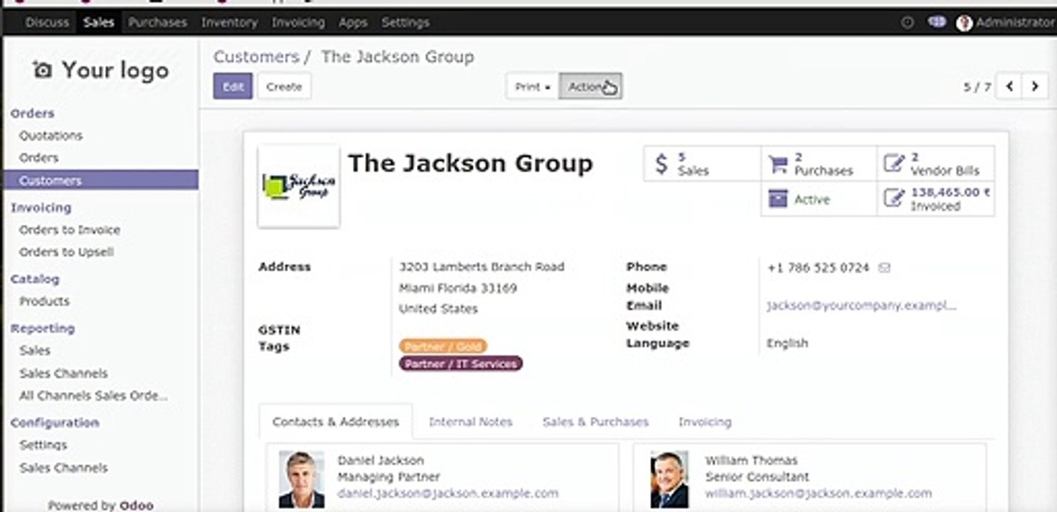Open the Purchases menu
1057x512 pixels.
tap(157, 23)
